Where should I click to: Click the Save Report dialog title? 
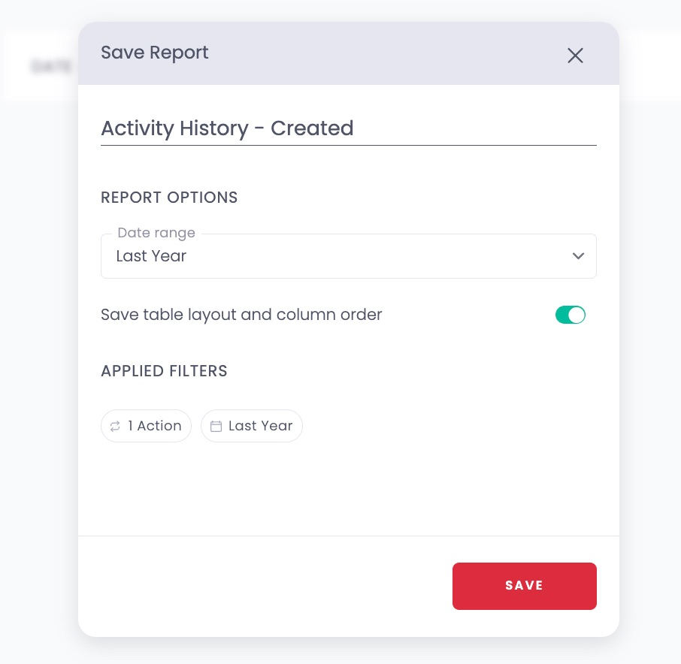tap(155, 53)
